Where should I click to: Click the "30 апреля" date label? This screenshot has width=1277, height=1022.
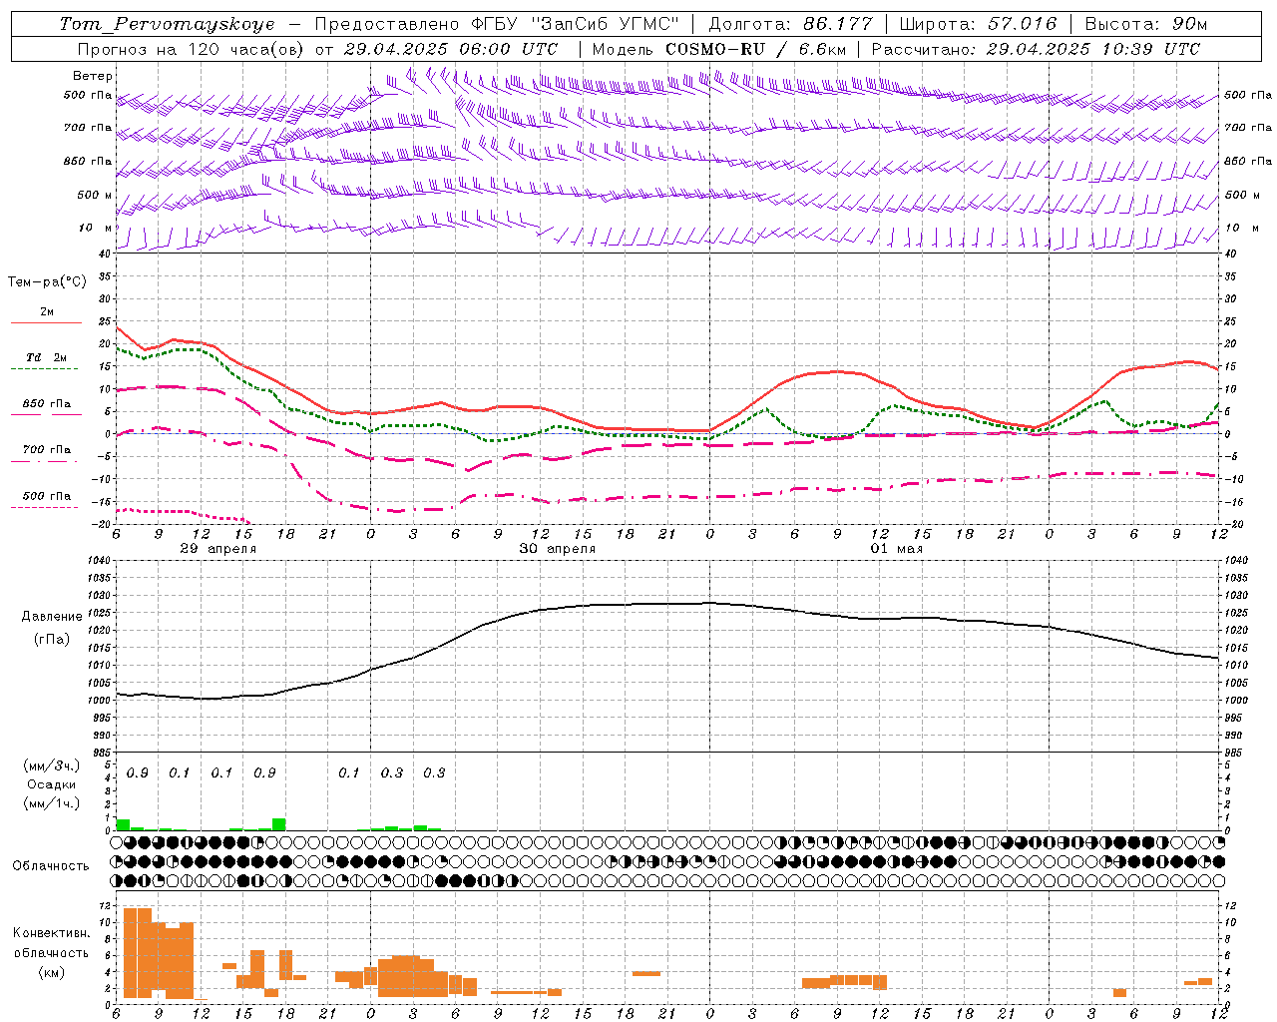pyautogui.click(x=557, y=549)
